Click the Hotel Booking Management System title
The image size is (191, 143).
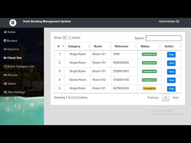[47, 21]
